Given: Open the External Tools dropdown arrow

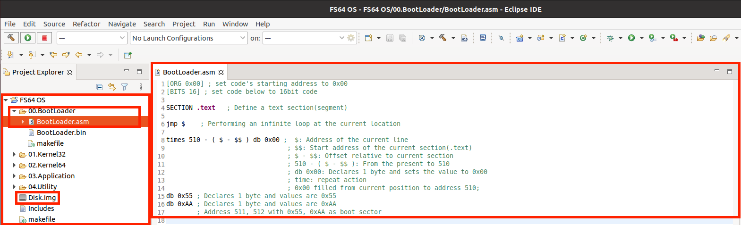Looking at the screenshot, I should point(684,38).
